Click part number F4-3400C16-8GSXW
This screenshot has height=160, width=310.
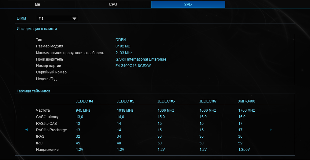pos(133,66)
